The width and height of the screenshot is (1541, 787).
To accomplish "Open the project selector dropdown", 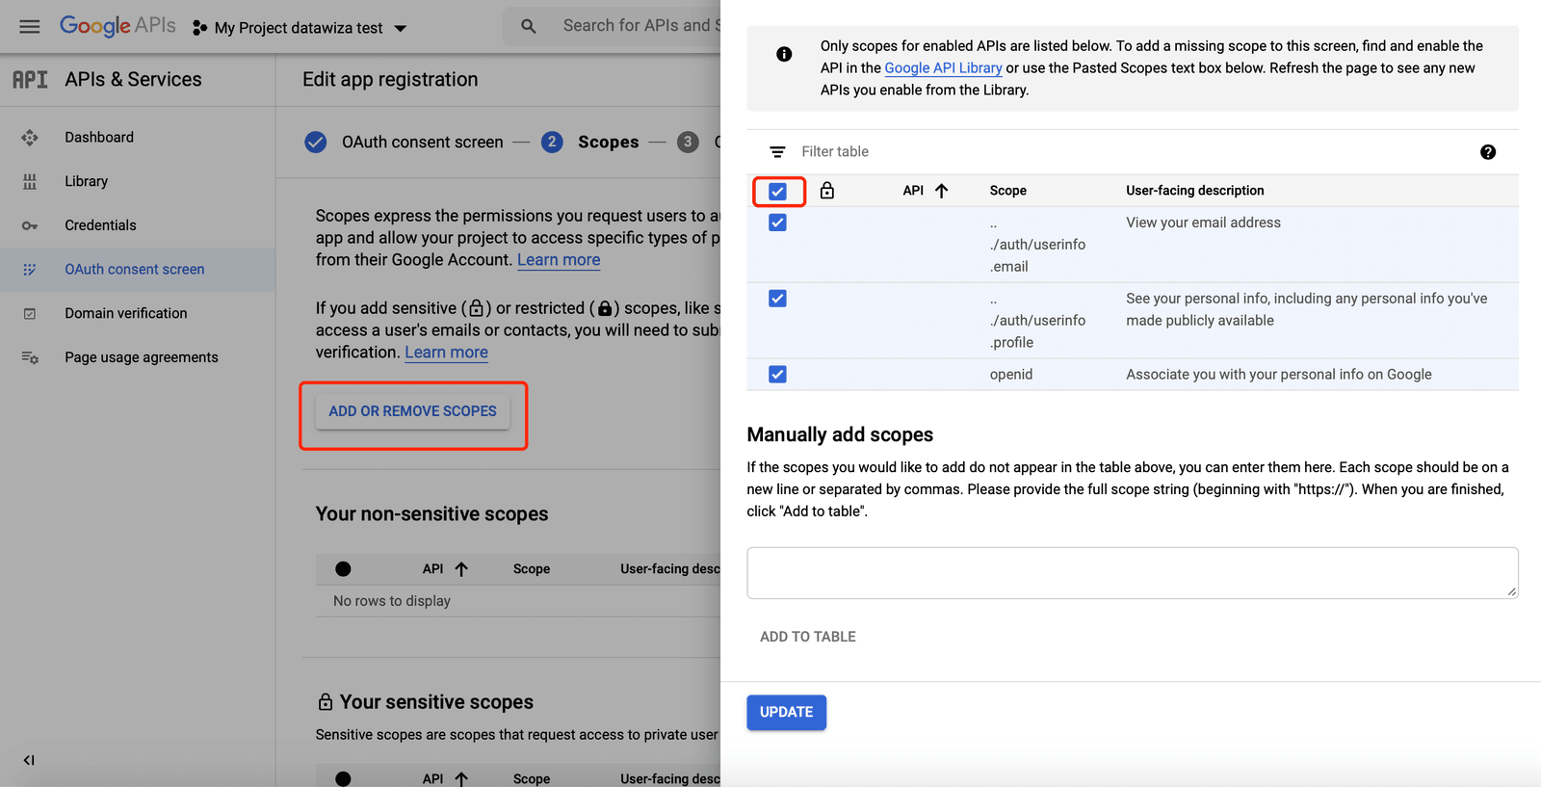I will tap(300, 28).
